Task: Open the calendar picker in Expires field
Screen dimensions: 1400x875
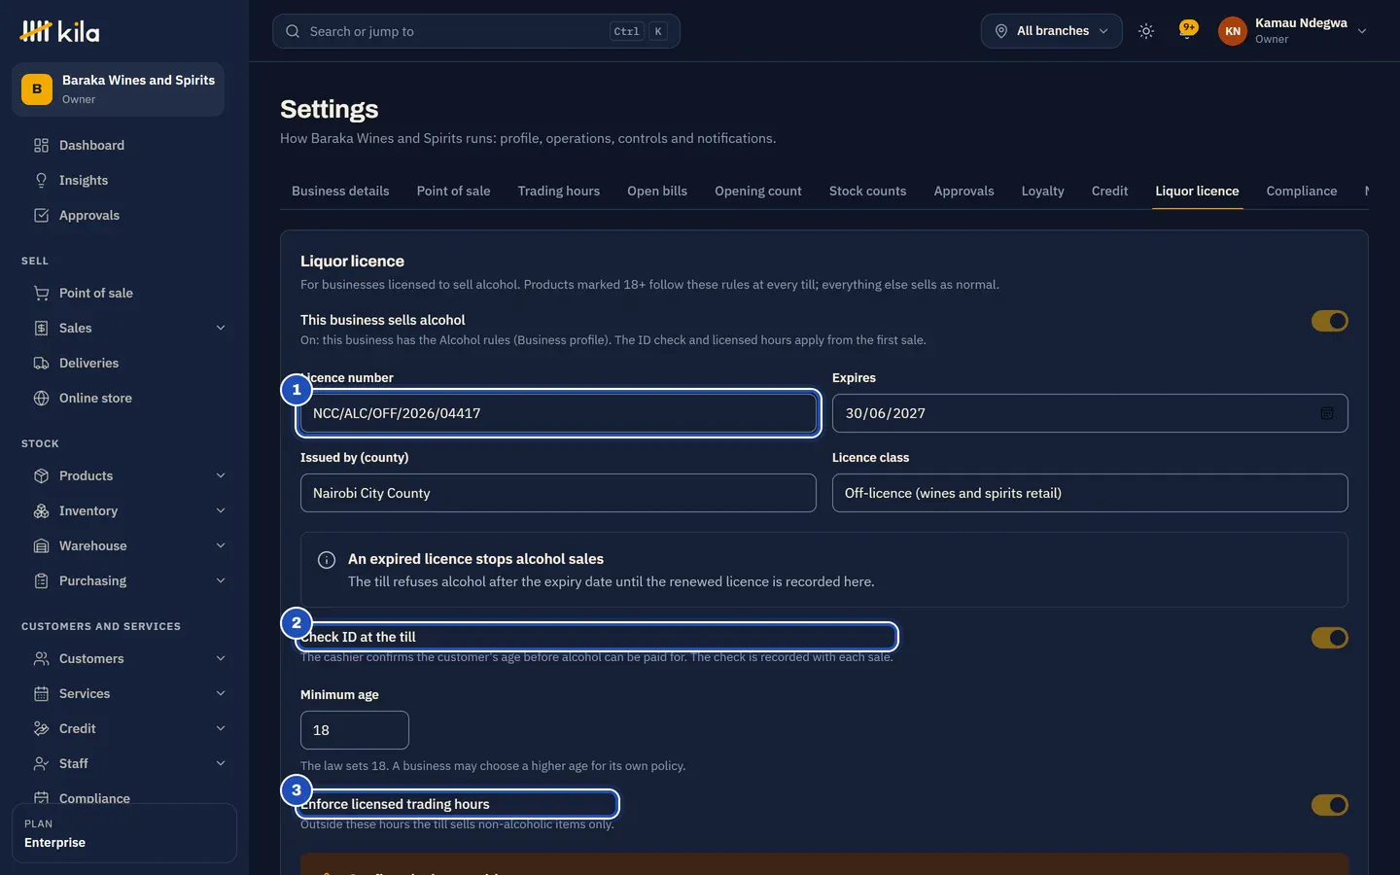Action: (1327, 413)
